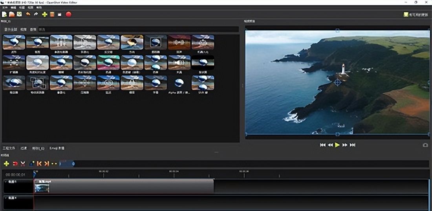Jump to the previous marker
432x211 pixels.
(x=39, y=163)
